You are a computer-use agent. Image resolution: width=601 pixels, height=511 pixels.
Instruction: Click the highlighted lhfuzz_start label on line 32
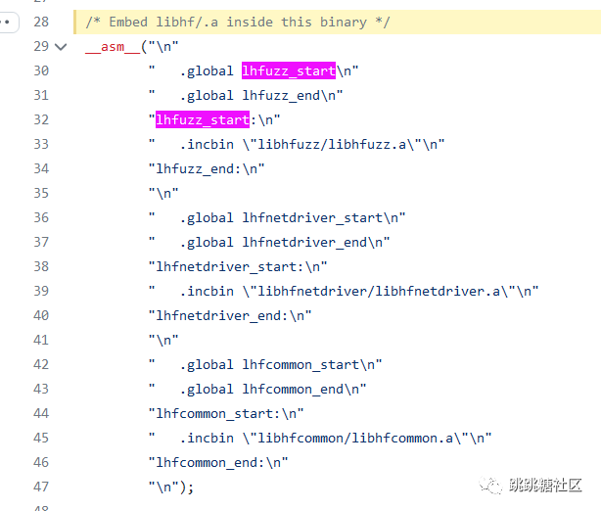(x=203, y=119)
